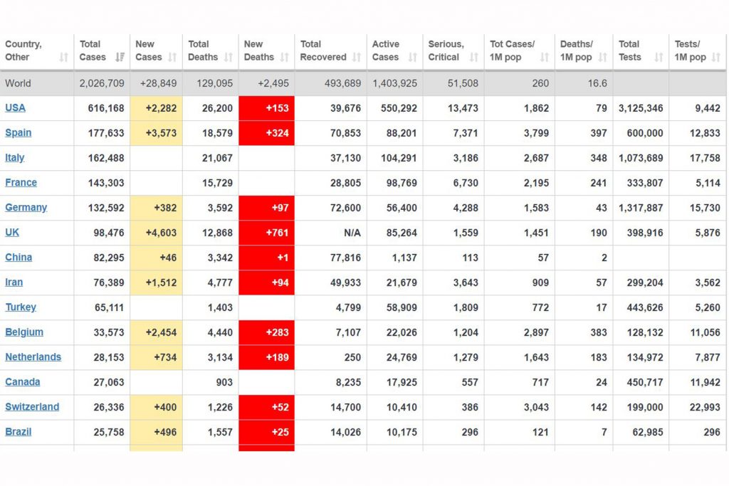Follow the Germany link
Screen dimensions: 729x486
[26, 208]
